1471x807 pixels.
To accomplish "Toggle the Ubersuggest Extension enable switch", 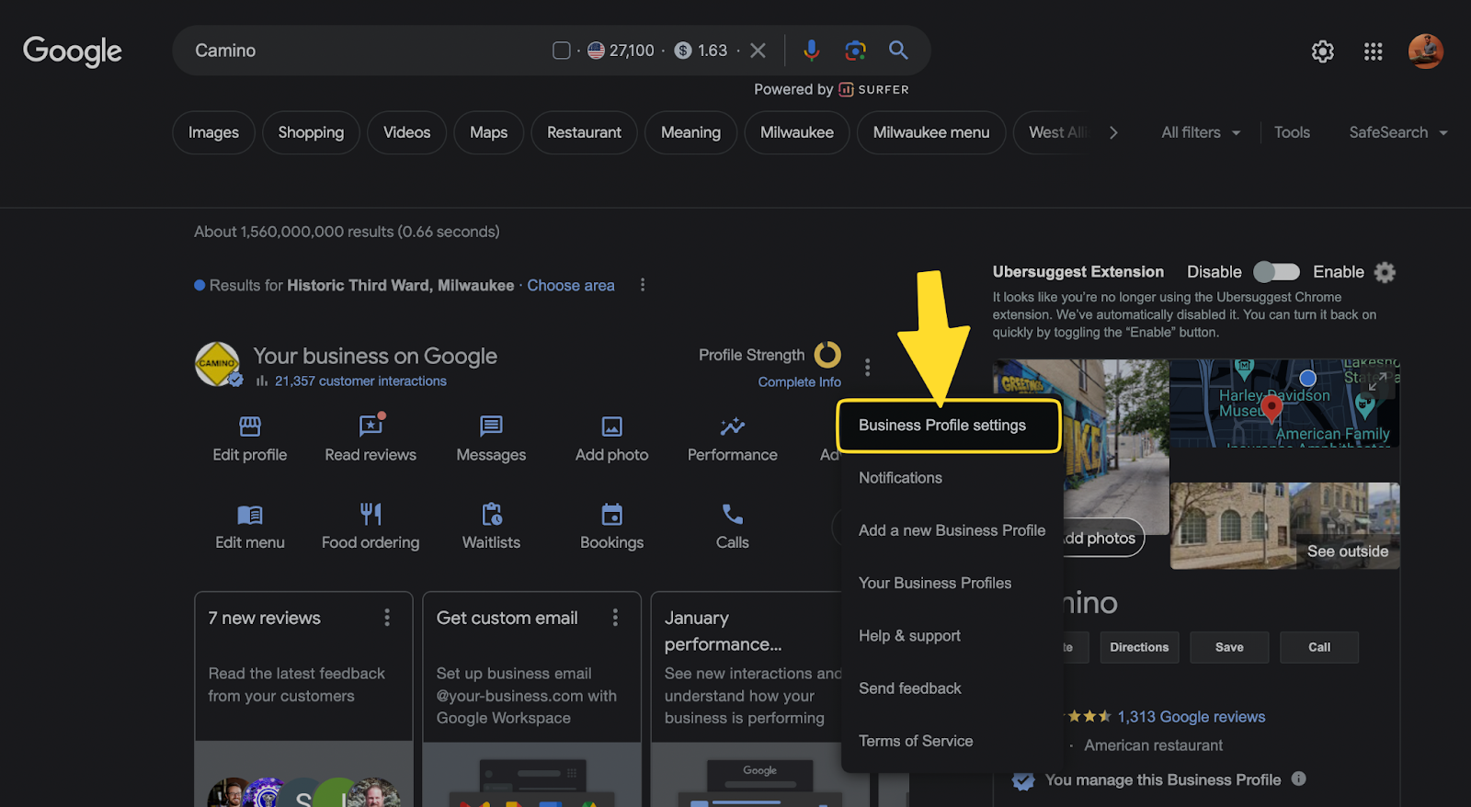I will pyautogui.click(x=1277, y=272).
